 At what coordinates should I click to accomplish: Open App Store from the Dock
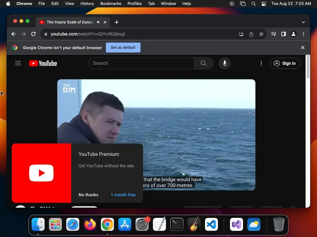click(125, 224)
